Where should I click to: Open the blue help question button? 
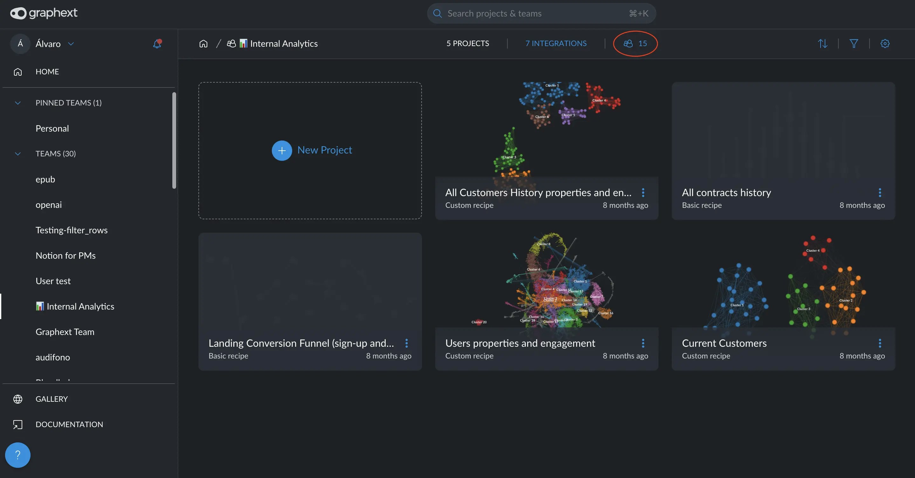[x=17, y=454]
